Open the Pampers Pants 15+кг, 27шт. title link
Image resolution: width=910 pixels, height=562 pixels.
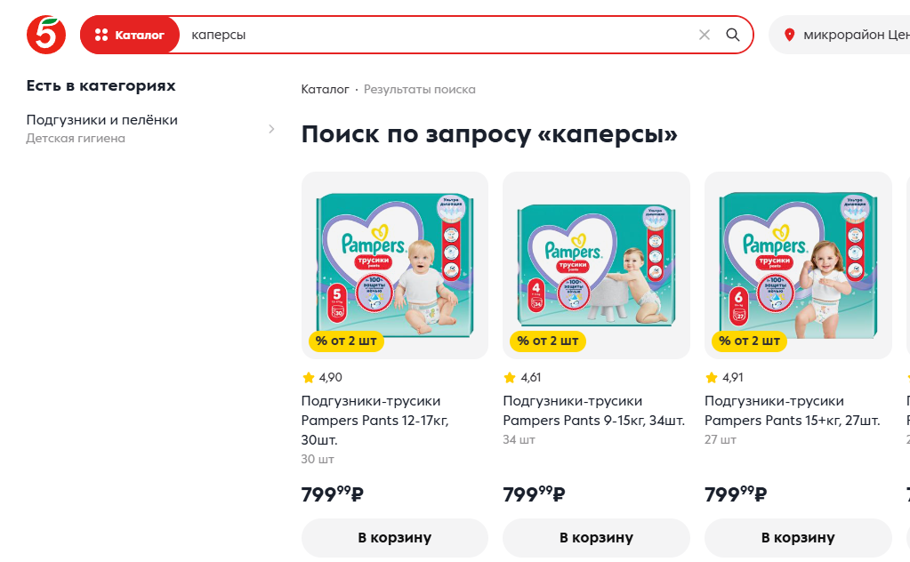click(x=792, y=411)
